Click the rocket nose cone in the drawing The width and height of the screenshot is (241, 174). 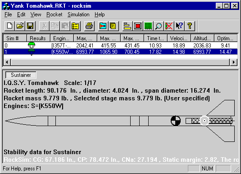click(x=27, y=121)
